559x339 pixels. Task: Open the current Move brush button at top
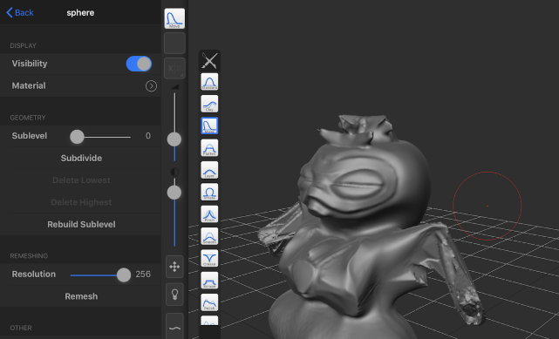174,18
